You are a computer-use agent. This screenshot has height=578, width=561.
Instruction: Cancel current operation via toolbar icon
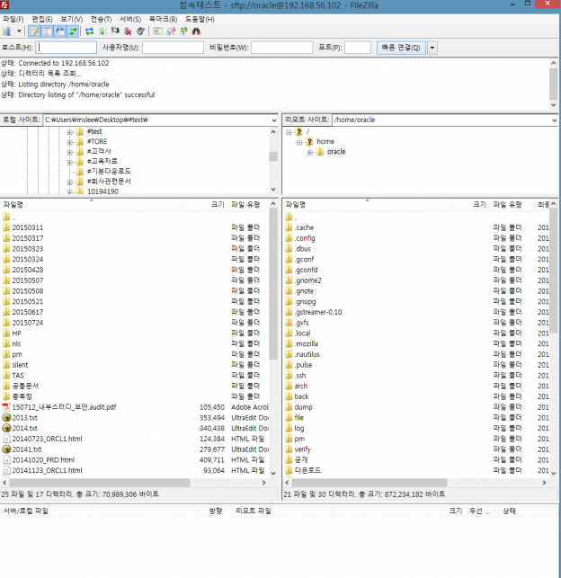(114, 31)
